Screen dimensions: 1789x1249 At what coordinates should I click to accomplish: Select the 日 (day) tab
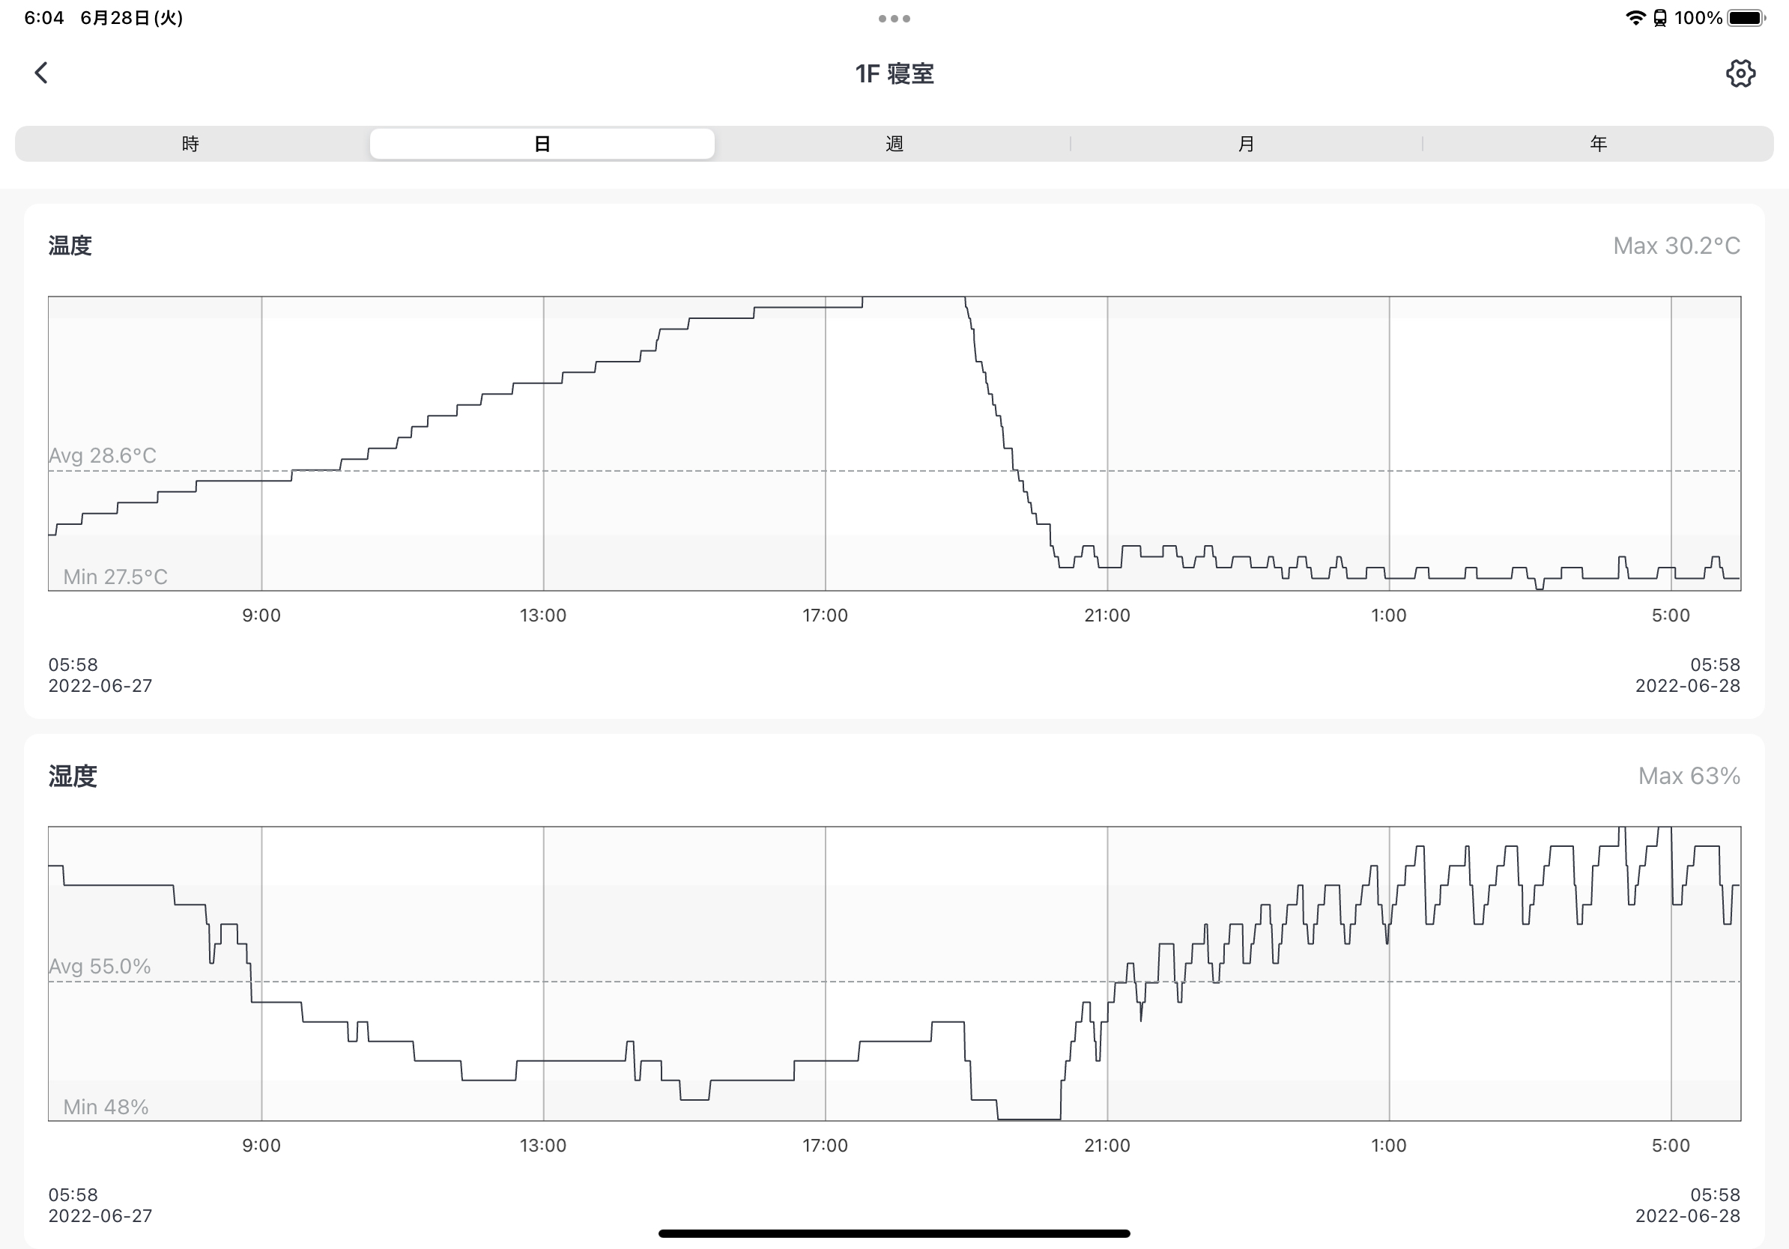[x=542, y=144]
